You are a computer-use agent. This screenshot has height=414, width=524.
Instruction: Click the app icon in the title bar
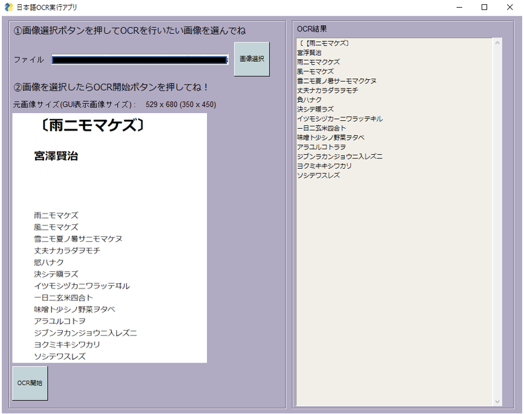(x=8, y=7)
